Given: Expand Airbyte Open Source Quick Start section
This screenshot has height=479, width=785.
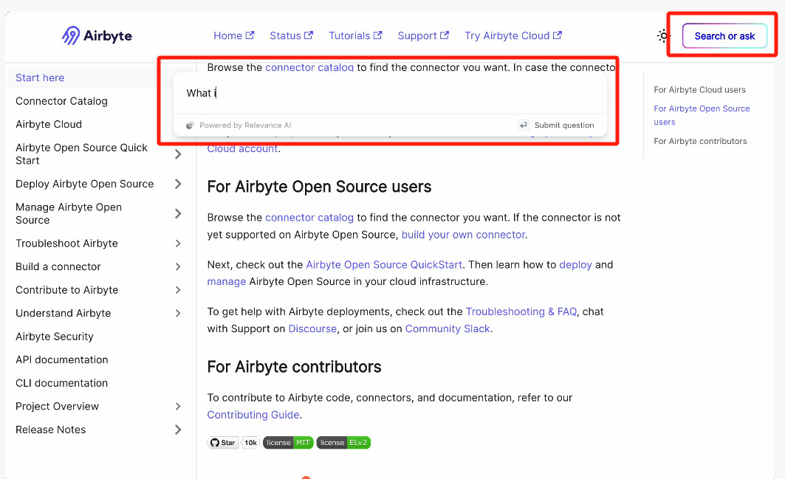Looking at the screenshot, I should (178, 154).
